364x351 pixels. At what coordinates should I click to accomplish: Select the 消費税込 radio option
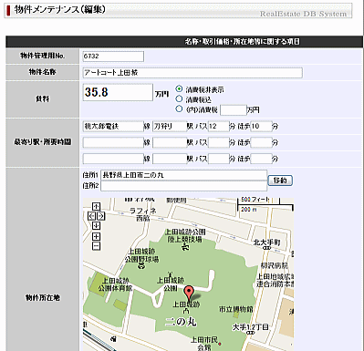[179, 98]
